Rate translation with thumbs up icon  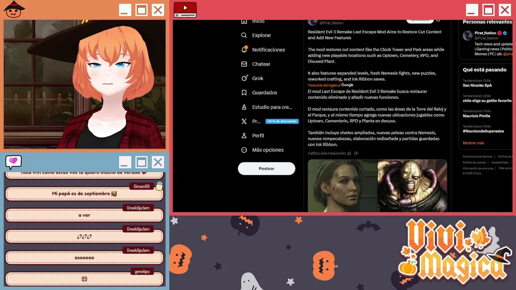[350, 153]
